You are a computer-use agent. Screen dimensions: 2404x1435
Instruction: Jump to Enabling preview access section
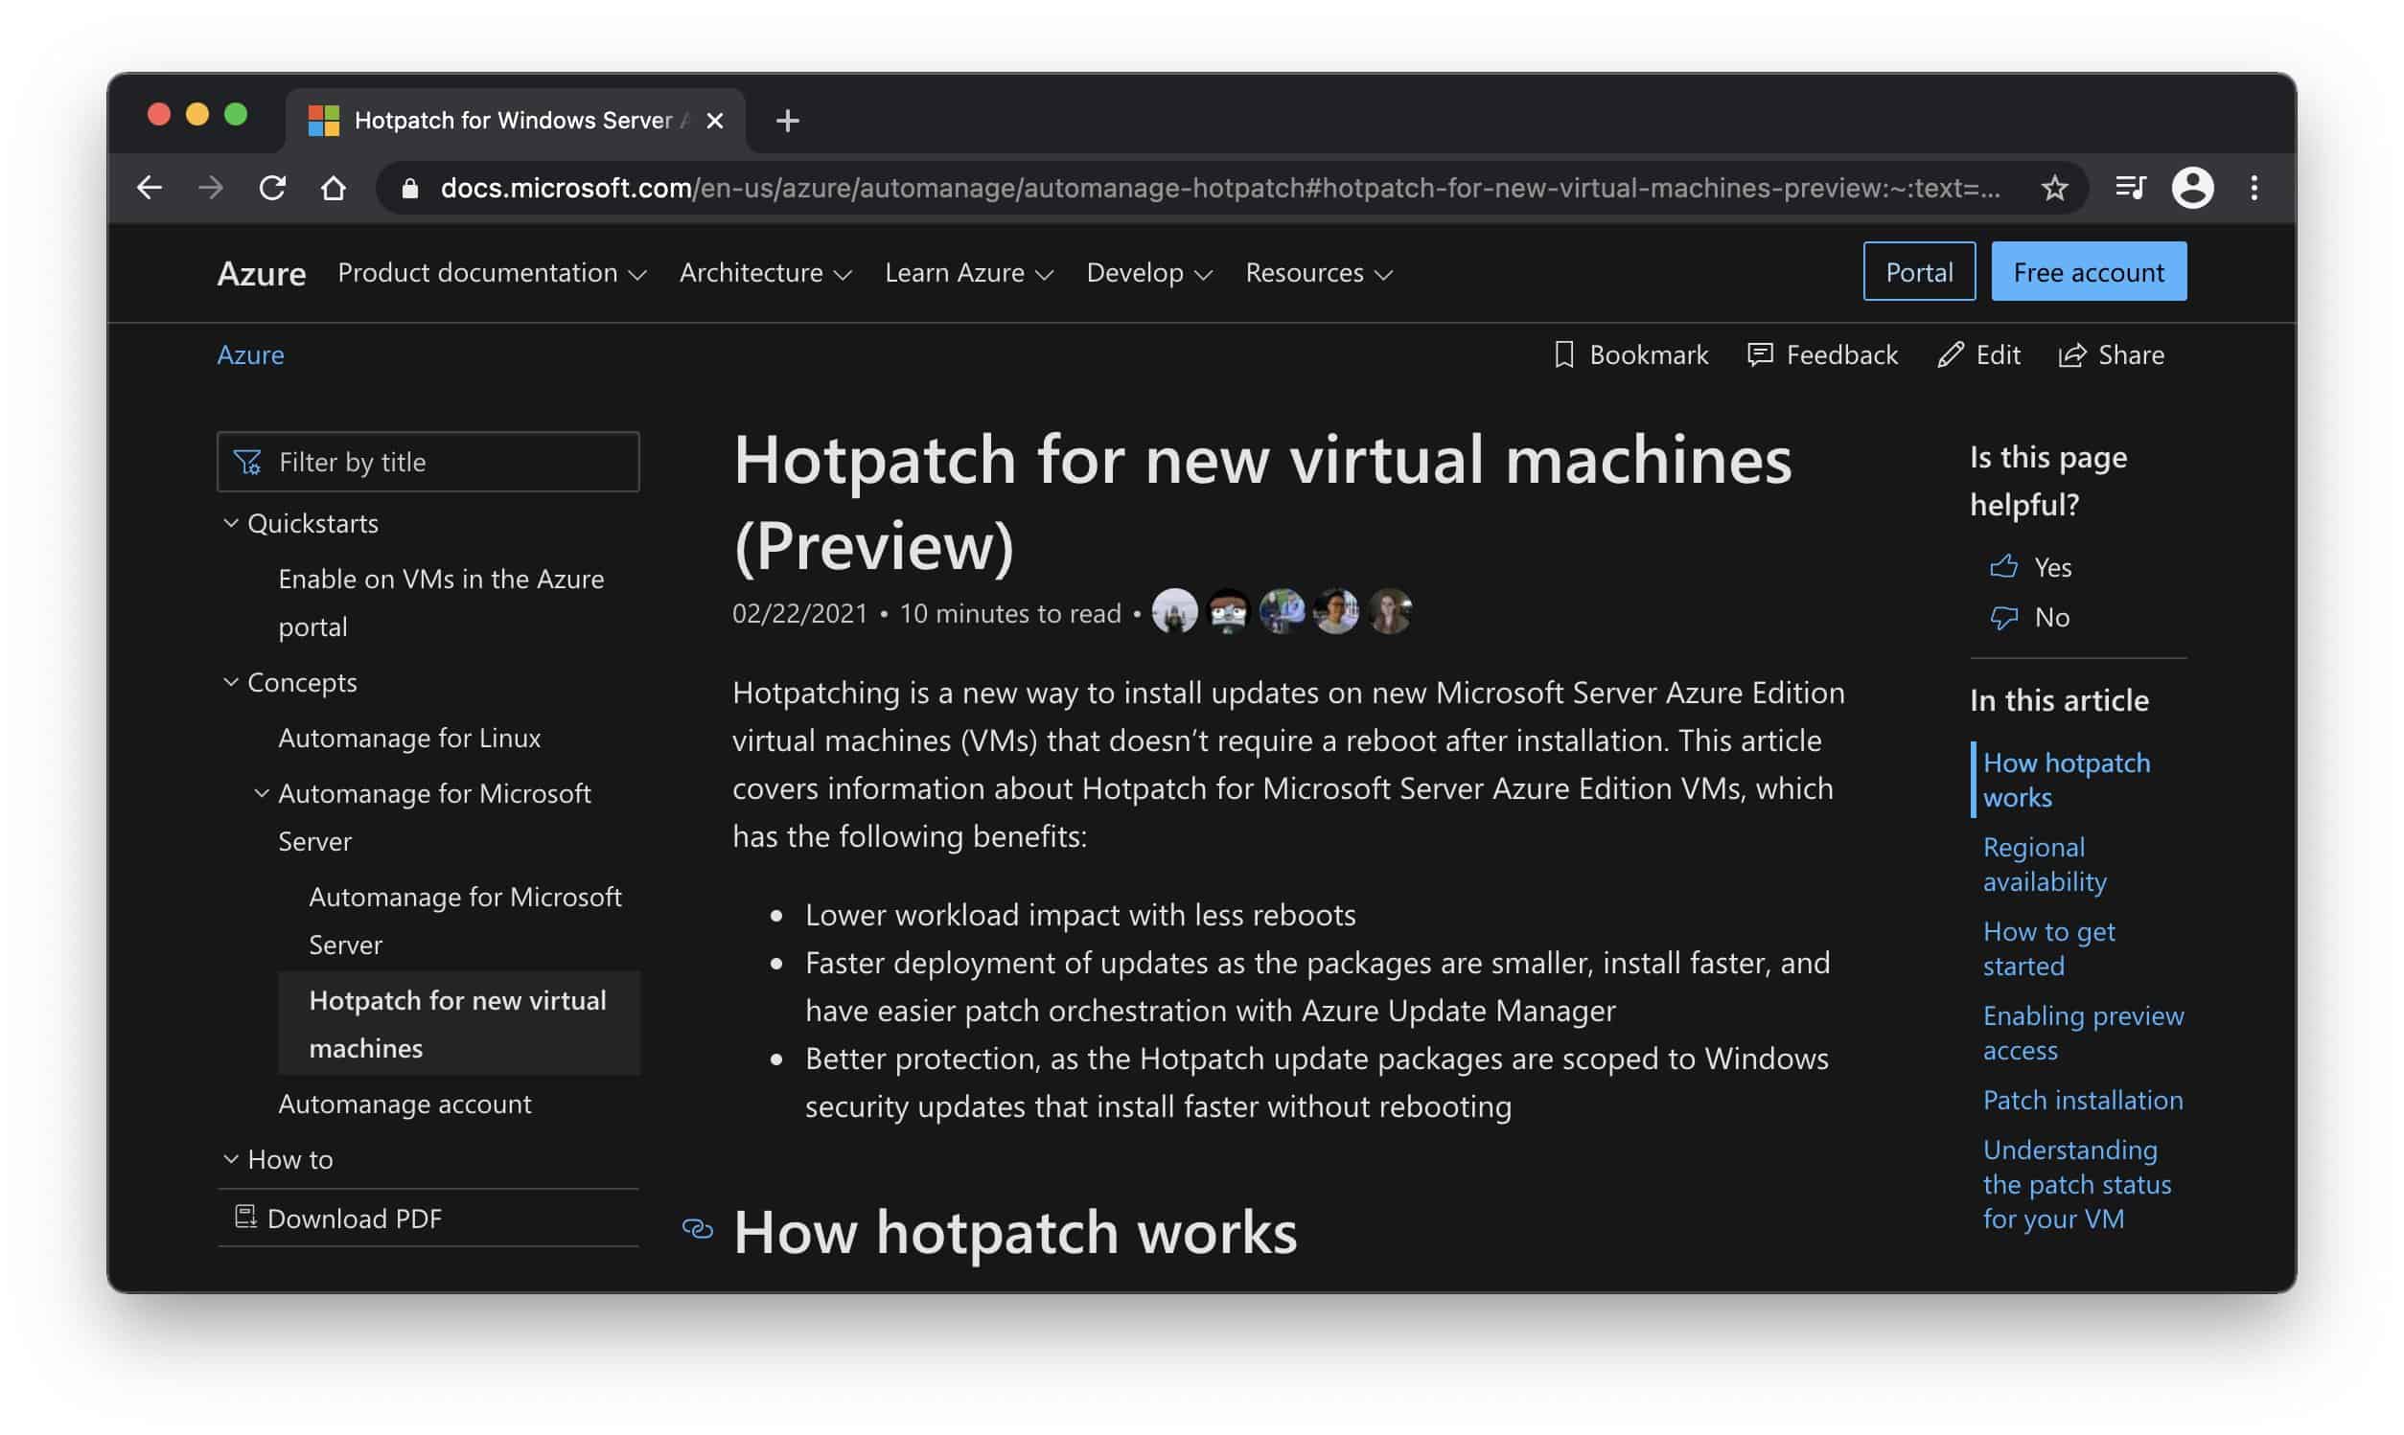(x=2083, y=1032)
